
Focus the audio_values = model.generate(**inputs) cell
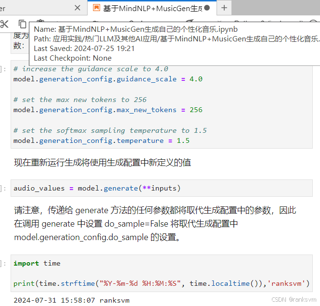point(161,188)
